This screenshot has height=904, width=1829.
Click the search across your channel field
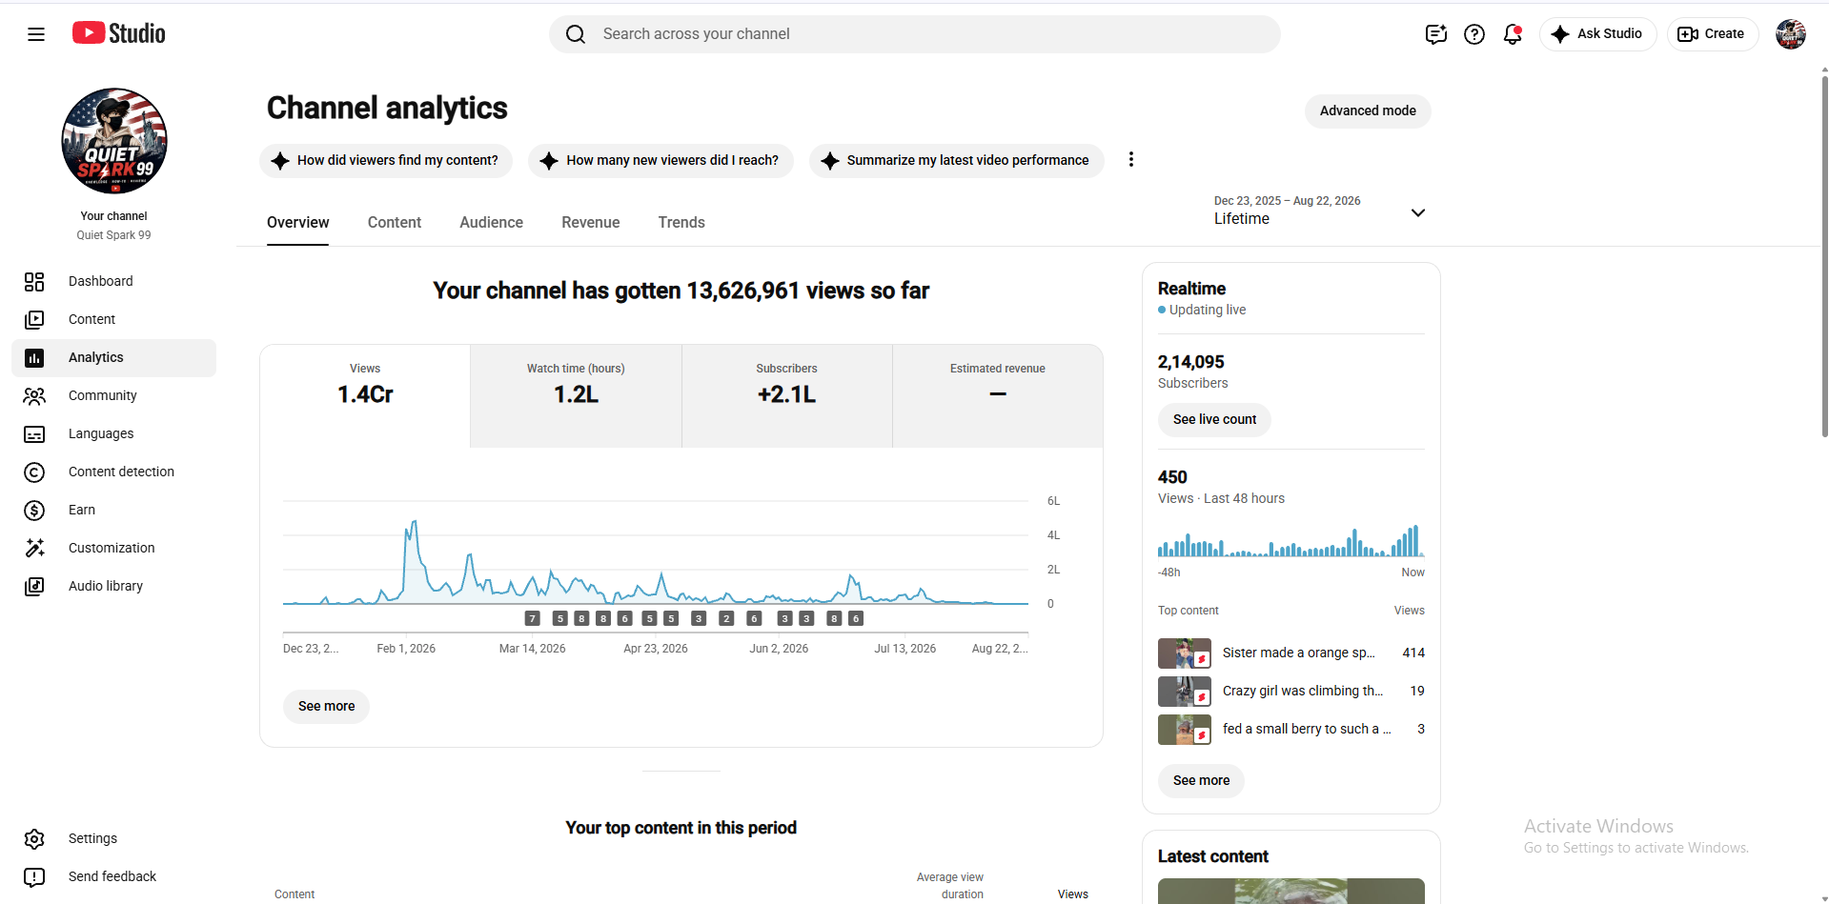pyautogui.click(x=915, y=34)
